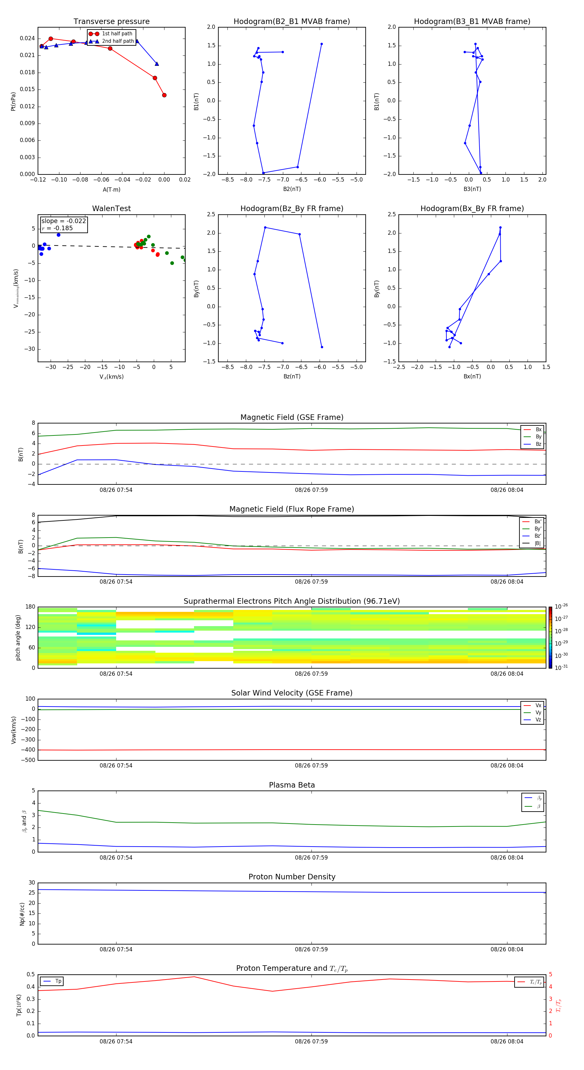The image size is (584, 1070).
Task: Click the 'Bz' legend entry in GSE magnetic field
Action: (532, 445)
